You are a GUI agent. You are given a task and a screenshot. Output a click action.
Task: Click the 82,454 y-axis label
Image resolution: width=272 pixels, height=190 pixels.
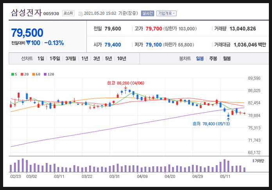pyautogui.click(x=254, y=103)
